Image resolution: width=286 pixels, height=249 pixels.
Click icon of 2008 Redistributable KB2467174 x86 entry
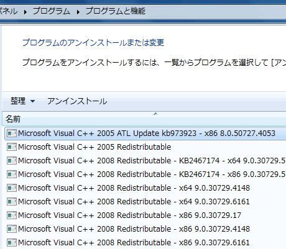pyautogui.click(x=12, y=174)
